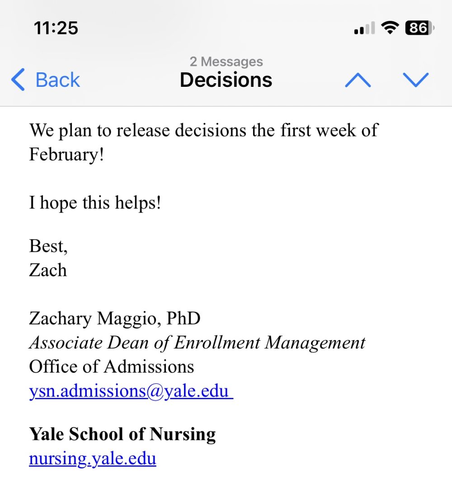The image size is (452, 496).
Task: Go to previous message with up arrow
Action: [x=358, y=80]
